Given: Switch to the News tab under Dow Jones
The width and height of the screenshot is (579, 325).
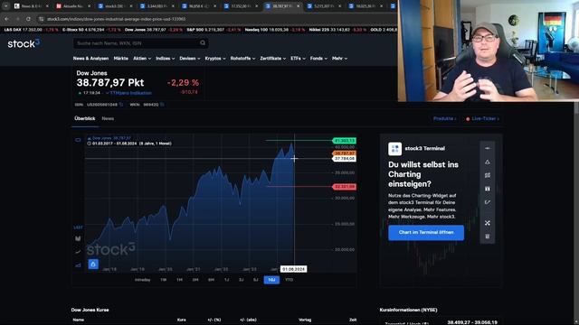Looking at the screenshot, I should [x=108, y=118].
